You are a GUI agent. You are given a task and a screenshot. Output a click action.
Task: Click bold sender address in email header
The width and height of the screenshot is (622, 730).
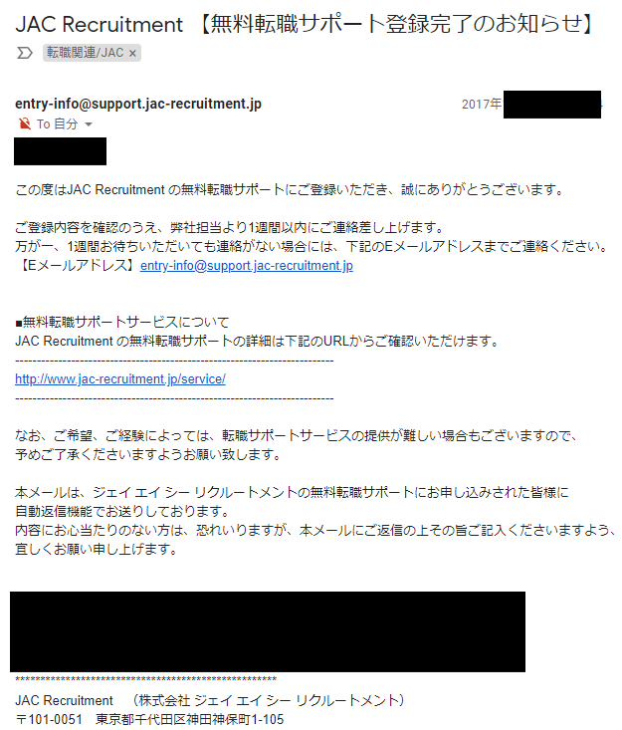tap(138, 104)
